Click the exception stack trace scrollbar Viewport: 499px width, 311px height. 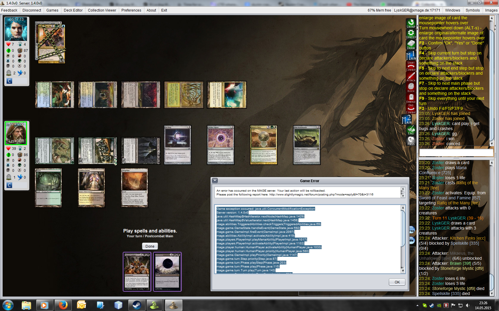pyautogui.click(x=403, y=239)
